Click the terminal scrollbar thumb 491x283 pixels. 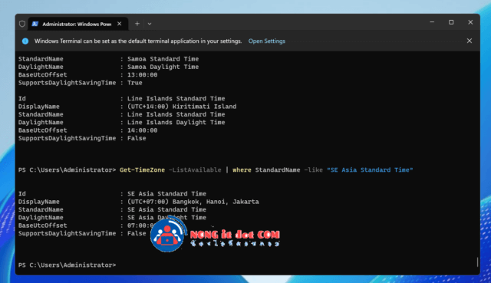click(x=477, y=262)
